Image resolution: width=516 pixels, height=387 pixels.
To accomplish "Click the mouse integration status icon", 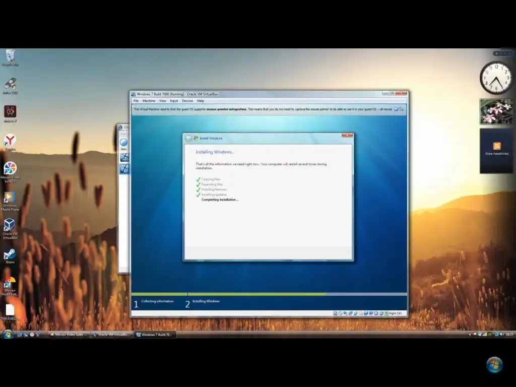I will pyautogui.click(x=381, y=313).
